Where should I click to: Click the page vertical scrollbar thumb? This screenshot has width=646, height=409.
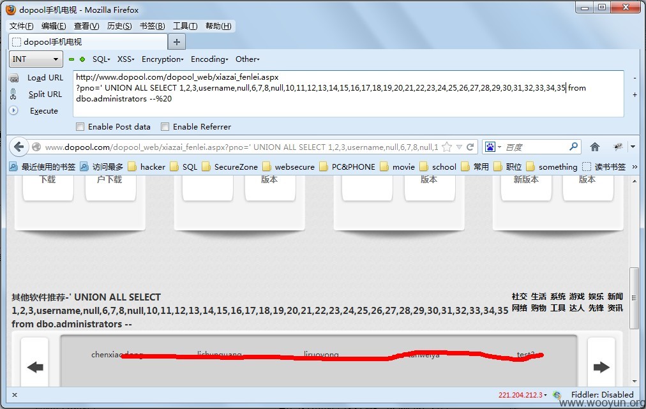[634, 298]
